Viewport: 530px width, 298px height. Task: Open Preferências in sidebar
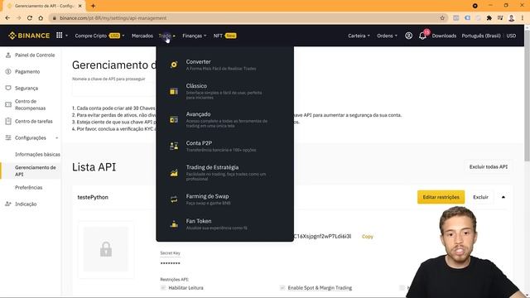point(29,187)
